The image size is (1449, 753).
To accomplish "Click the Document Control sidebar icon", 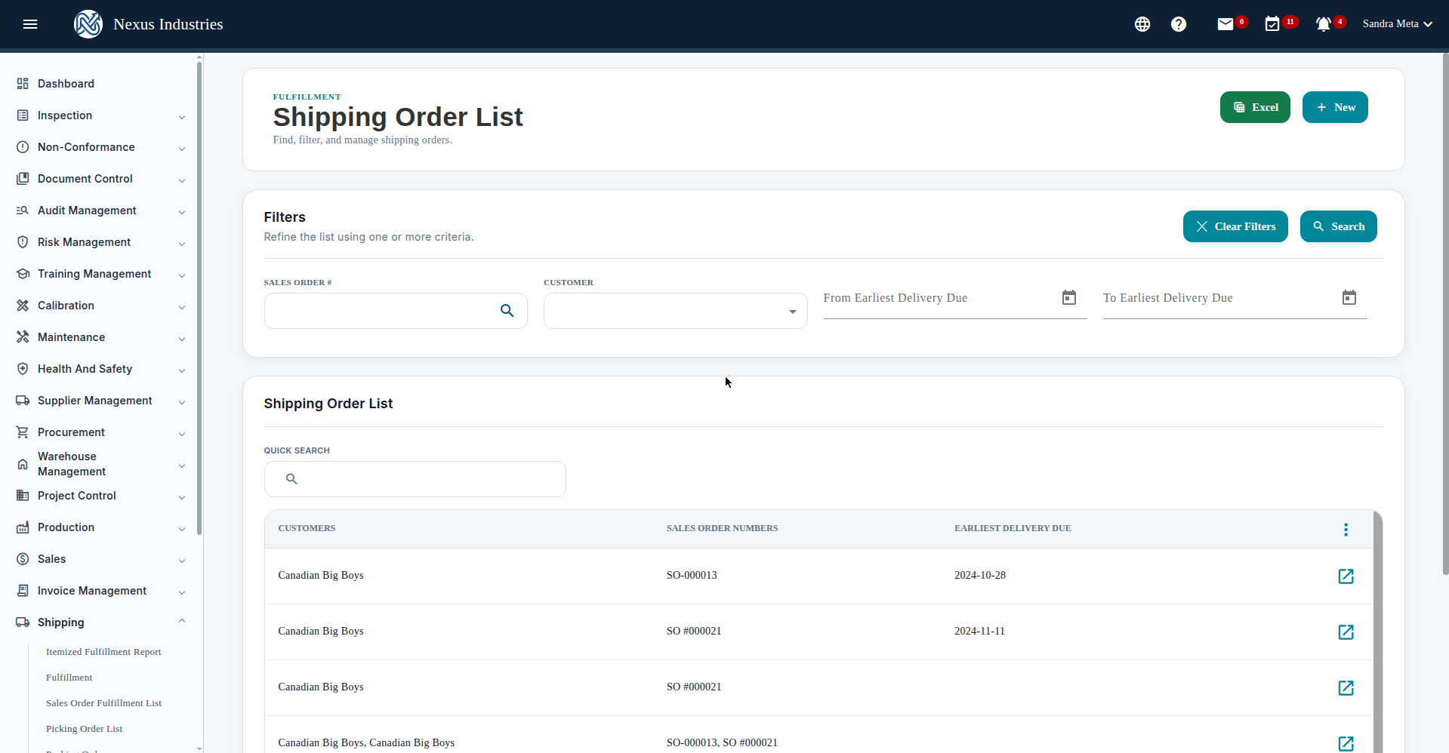I will click(x=23, y=179).
